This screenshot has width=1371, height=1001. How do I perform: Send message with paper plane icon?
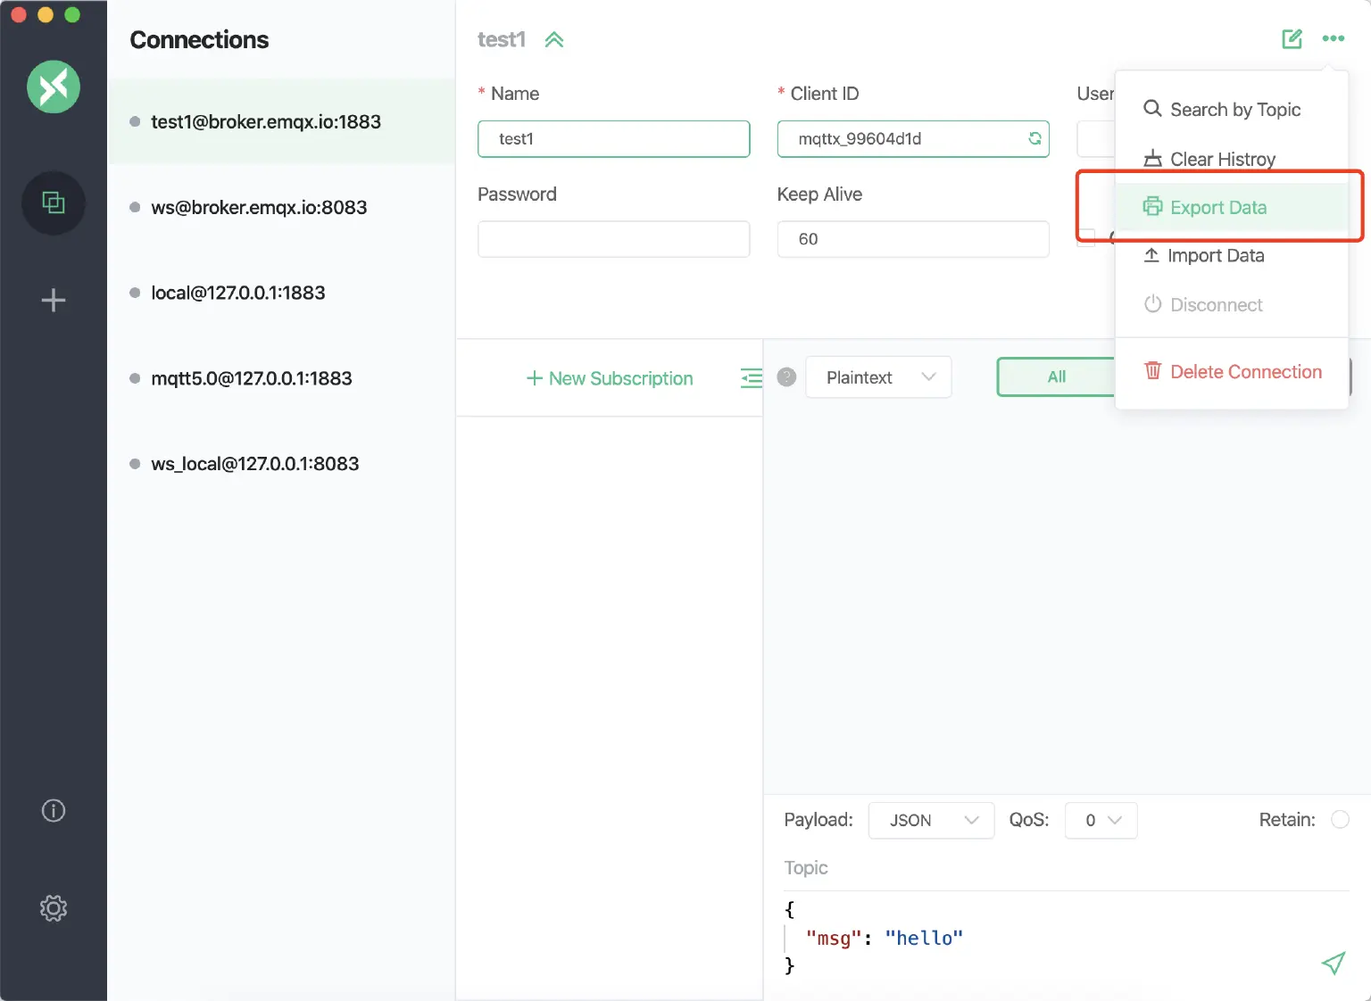click(x=1333, y=963)
